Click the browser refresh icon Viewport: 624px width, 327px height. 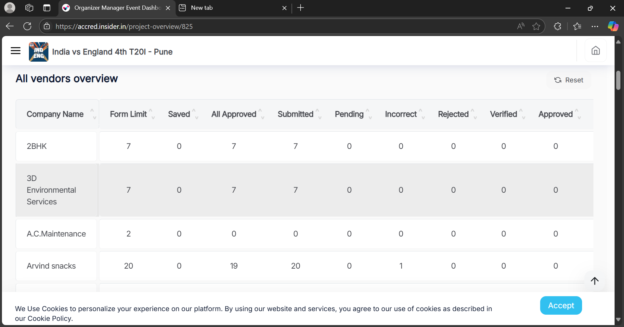tap(27, 26)
